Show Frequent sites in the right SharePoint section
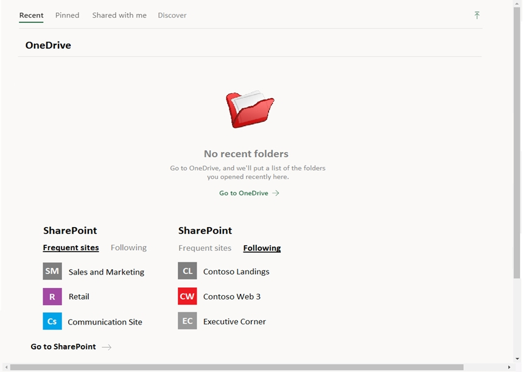Viewport: 523px width, 372px height. coord(205,248)
